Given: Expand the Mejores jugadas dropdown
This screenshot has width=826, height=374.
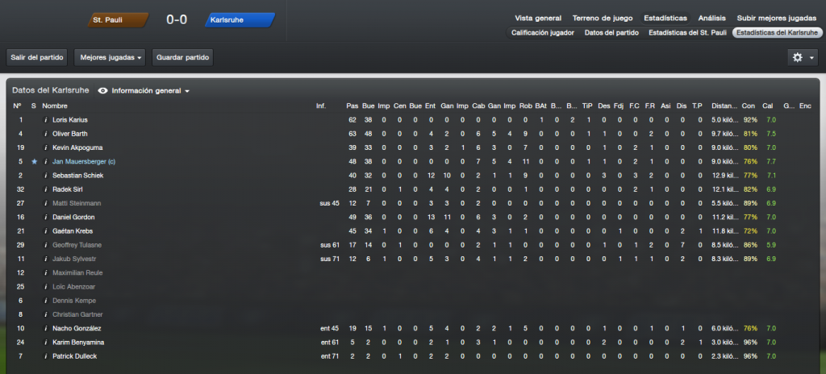Looking at the screenshot, I should [111, 57].
